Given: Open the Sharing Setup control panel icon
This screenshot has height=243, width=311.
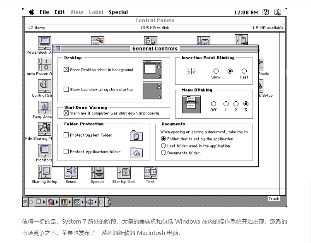Looking at the screenshot, I should (45, 172).
